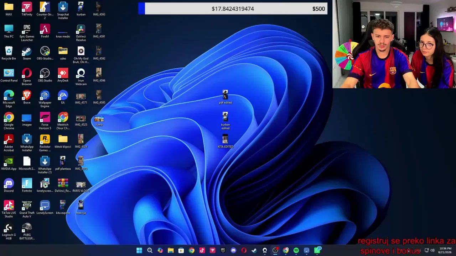Click the Grand Theft Auto V icon
456x256 pixels.
pos(27,209)
